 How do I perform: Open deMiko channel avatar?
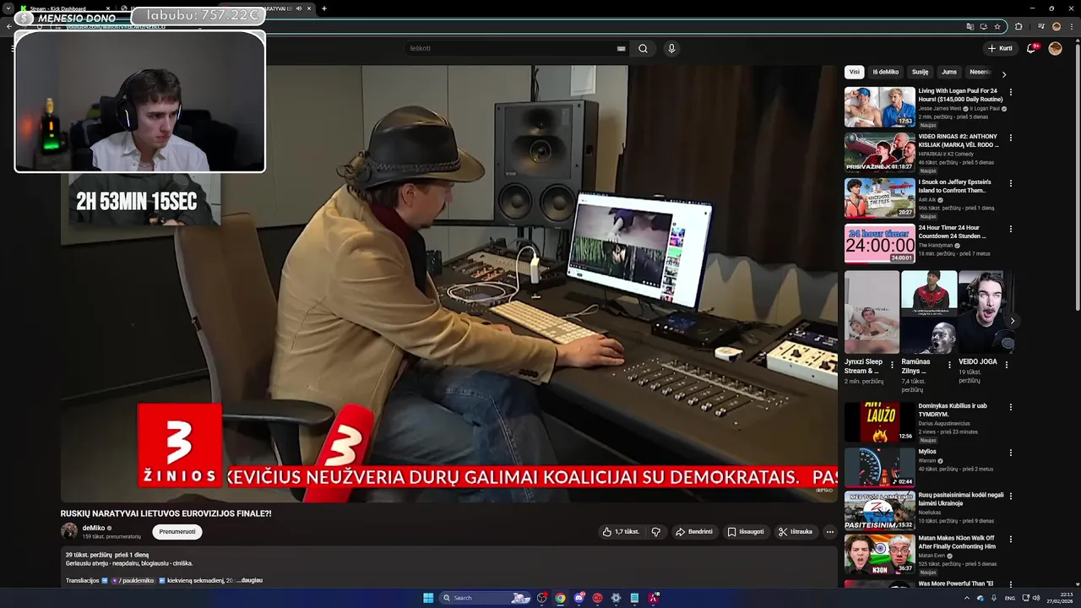point(69,531)
